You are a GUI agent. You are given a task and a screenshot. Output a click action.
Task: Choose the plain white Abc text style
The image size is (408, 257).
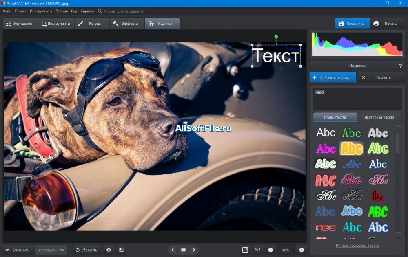(326, 133)
